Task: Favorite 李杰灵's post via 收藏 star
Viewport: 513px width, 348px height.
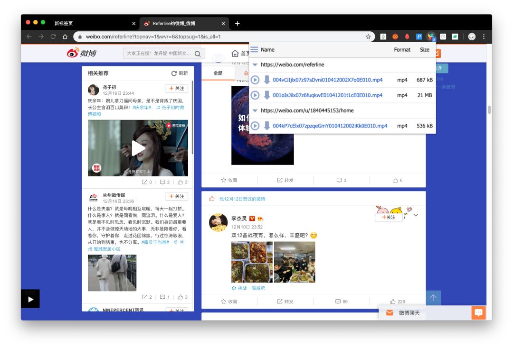Action: tap(229, 302)
